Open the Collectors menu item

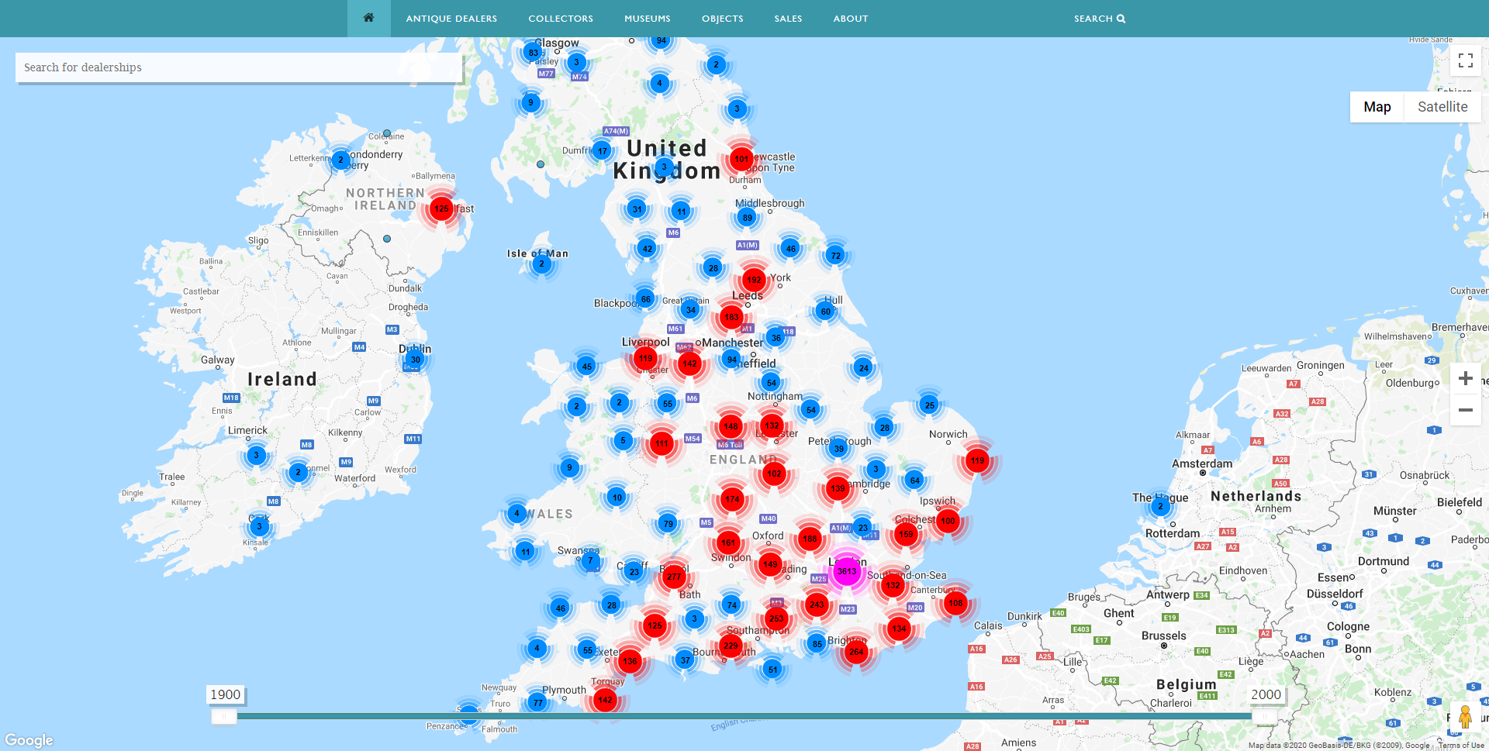pos(561,19)
